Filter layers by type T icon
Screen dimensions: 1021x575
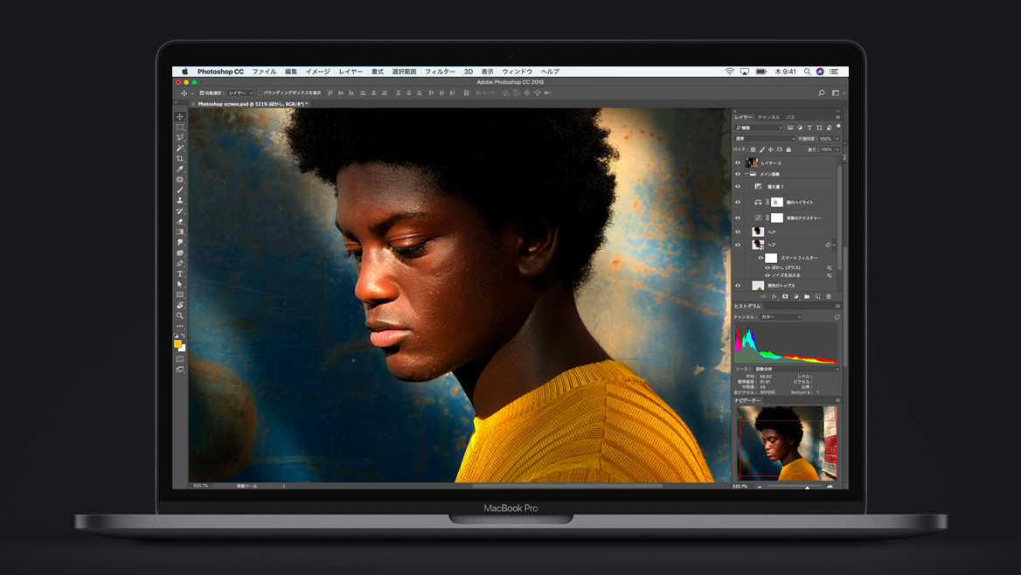point(809,128)
